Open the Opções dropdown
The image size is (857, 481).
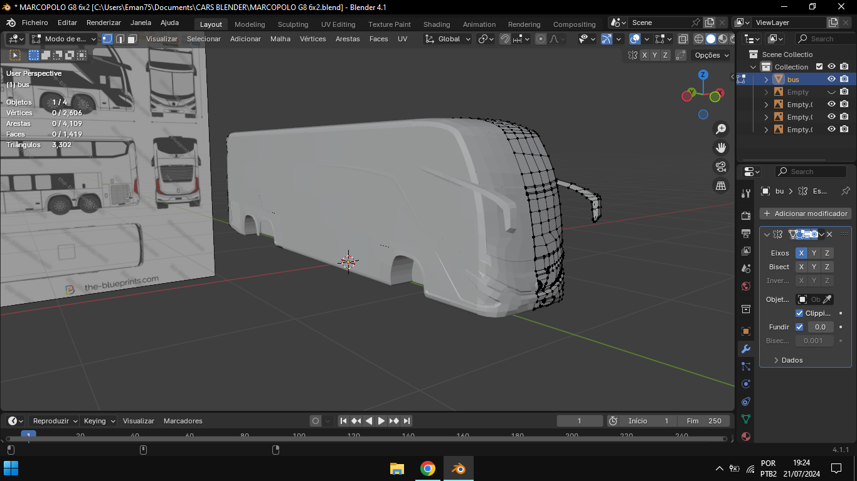(x=711, y=55)
